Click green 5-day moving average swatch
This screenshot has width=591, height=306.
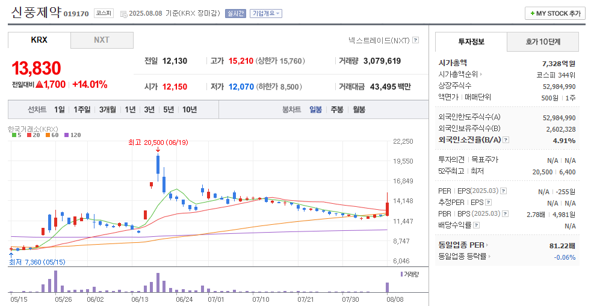click(x=14, y=135)
